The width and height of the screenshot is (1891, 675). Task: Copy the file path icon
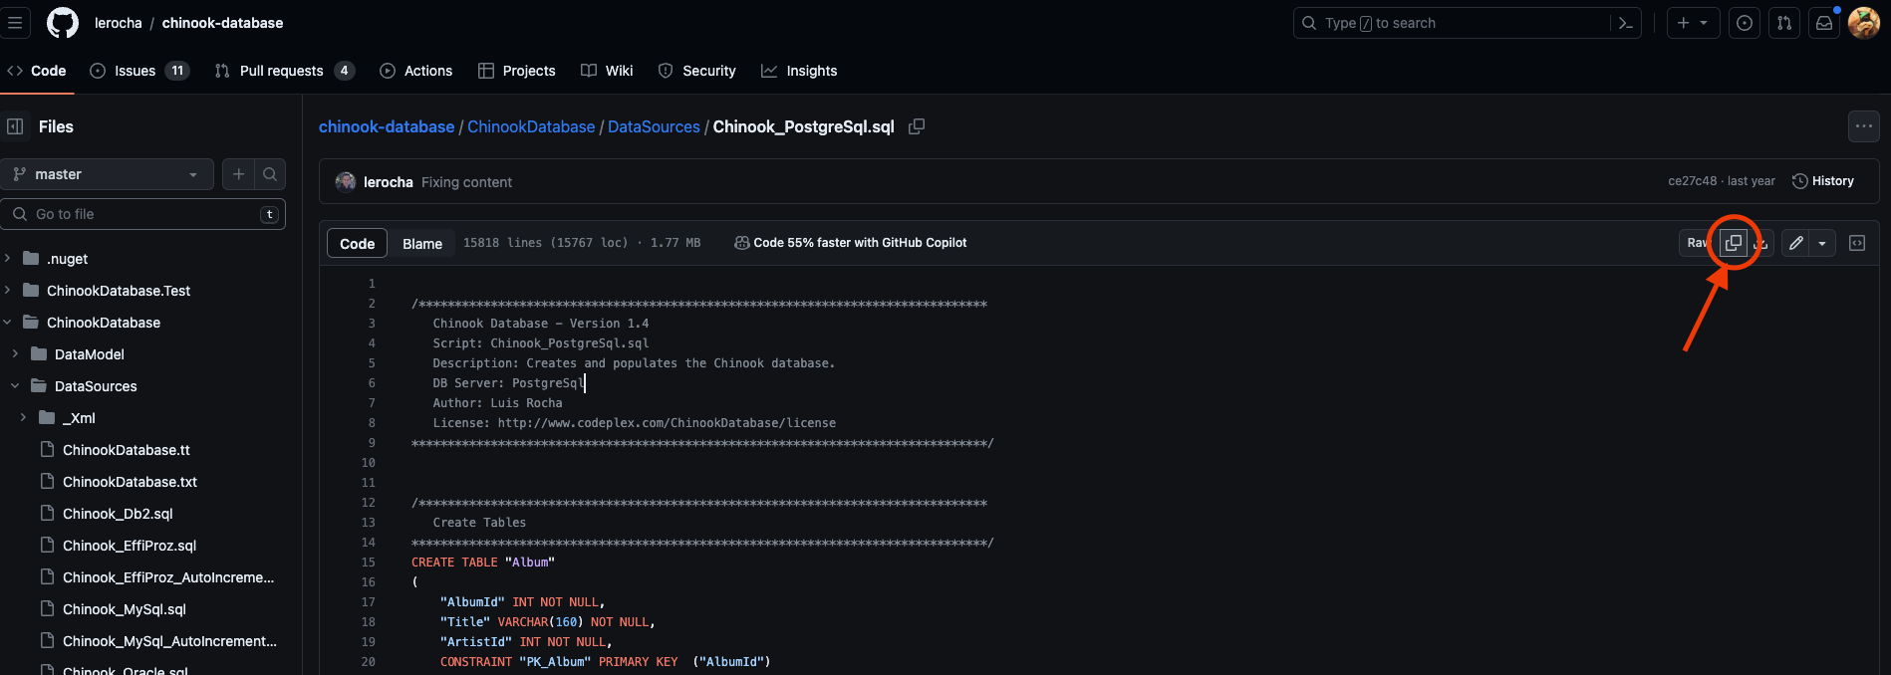click(x=917, y=126)
